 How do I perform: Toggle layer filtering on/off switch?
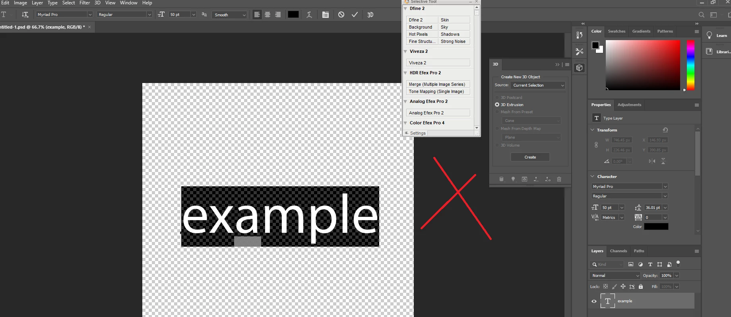tap(678, 263)
